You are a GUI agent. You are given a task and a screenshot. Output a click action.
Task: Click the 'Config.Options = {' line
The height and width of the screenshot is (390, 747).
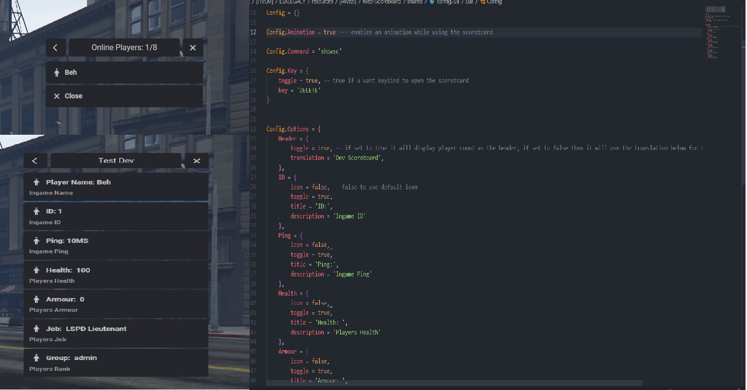(293, 129)
